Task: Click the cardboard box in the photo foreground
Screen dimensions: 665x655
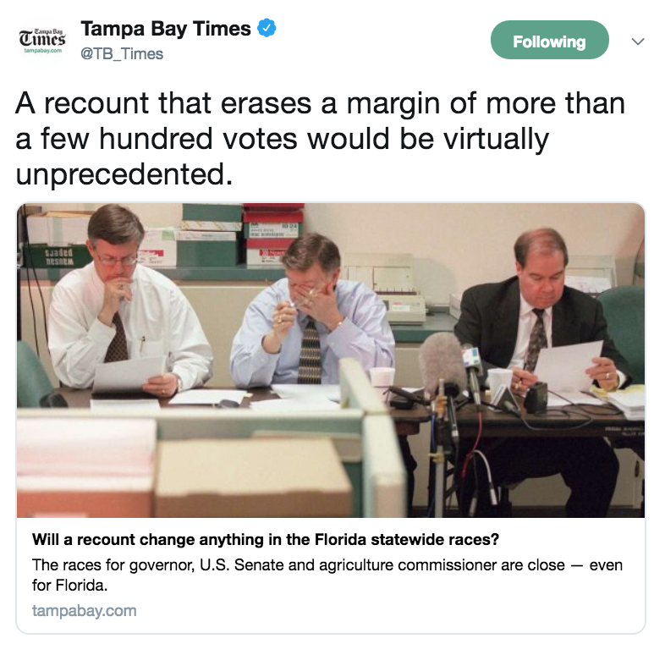Action: coord(254,477)
